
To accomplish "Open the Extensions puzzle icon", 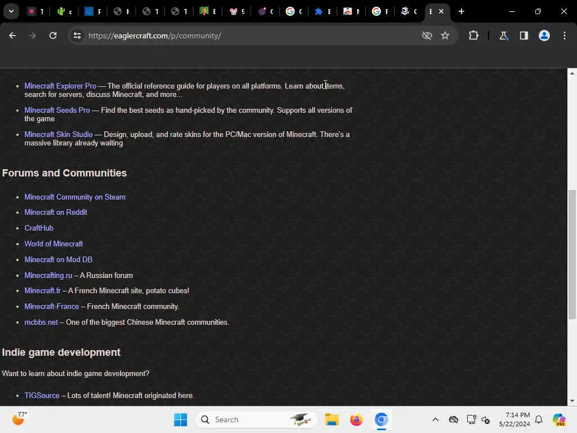I will 473,36.
